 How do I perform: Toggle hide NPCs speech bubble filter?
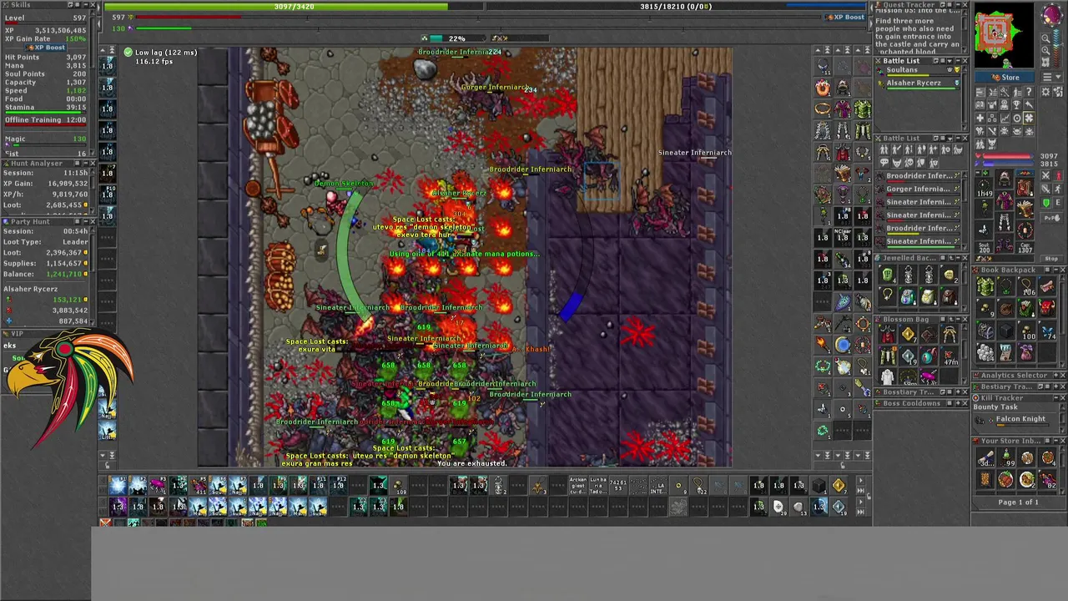point(884,162)
